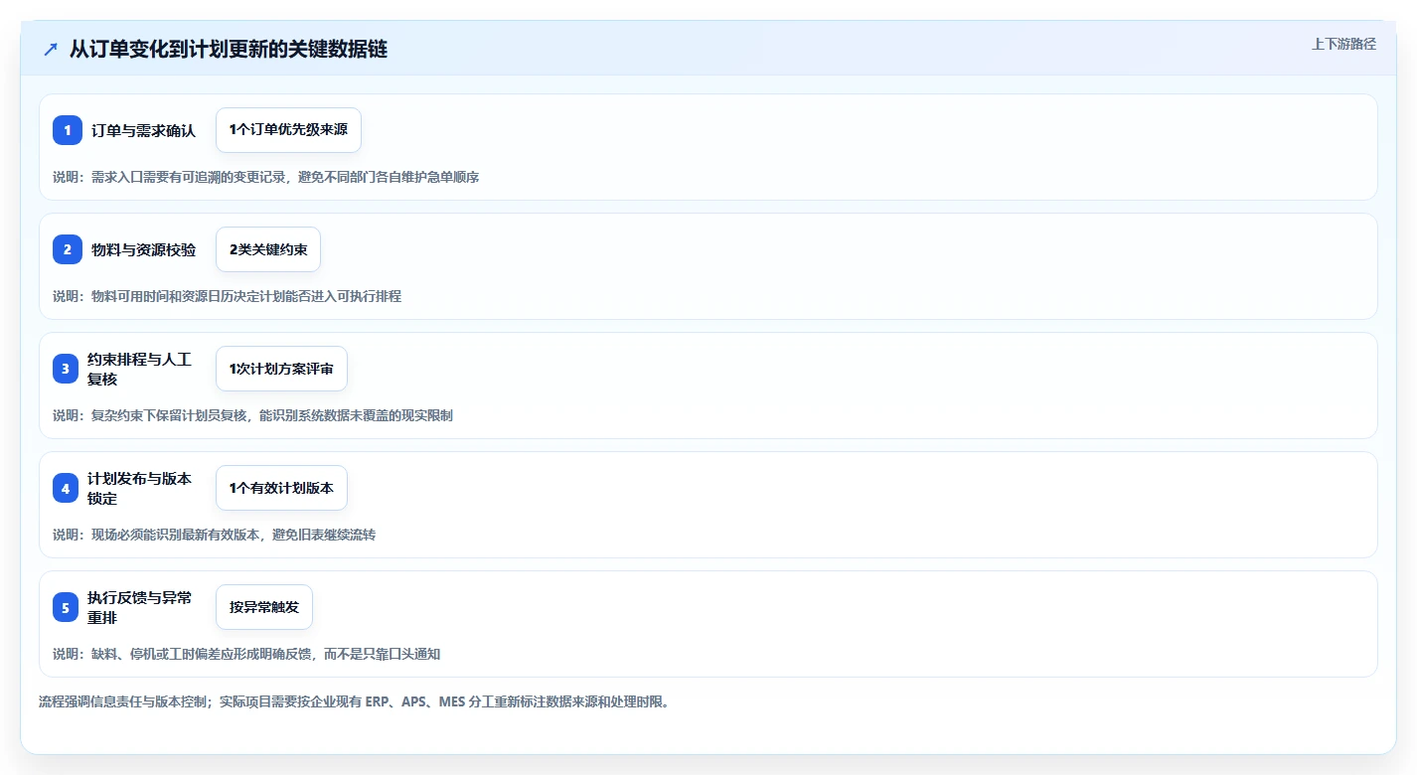Select the 1个订单优先级来源 chip
The height and width of the screenshot is (775, 1417).
click(x=288, y=130)
